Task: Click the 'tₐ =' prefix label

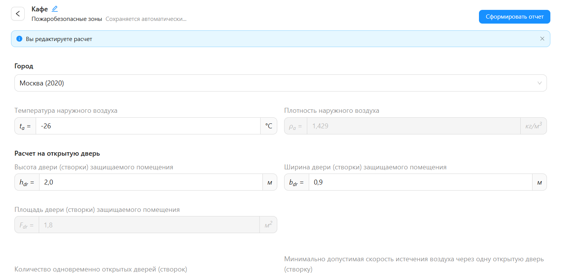Action: coord(25,126)
